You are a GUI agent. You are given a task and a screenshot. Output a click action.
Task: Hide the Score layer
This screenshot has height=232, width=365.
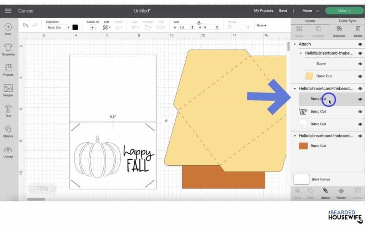[x=360, y=63]
